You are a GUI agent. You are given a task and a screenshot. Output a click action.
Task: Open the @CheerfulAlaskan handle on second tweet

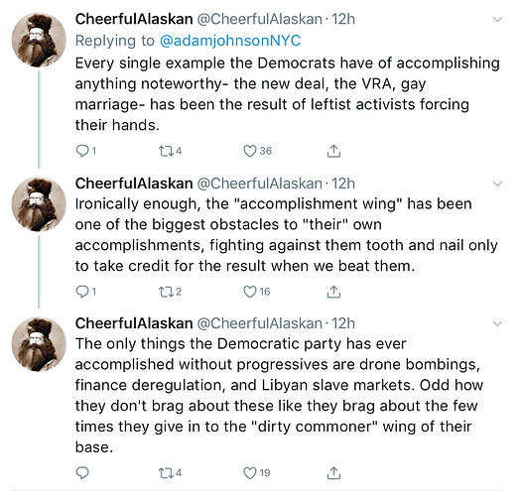[260, 184]
